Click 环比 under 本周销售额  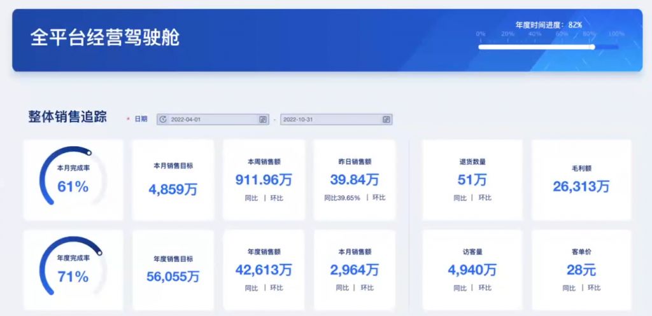point(276,198)
